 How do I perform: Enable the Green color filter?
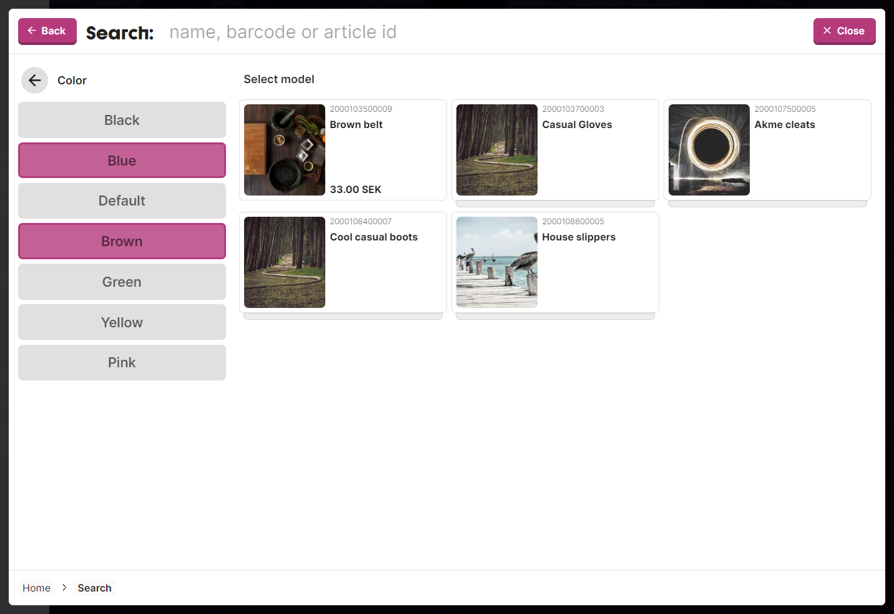coord(122,282)
